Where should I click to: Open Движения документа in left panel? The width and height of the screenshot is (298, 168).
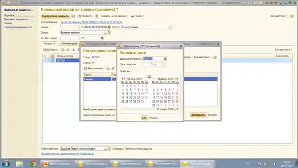click(x=15, y=19)
